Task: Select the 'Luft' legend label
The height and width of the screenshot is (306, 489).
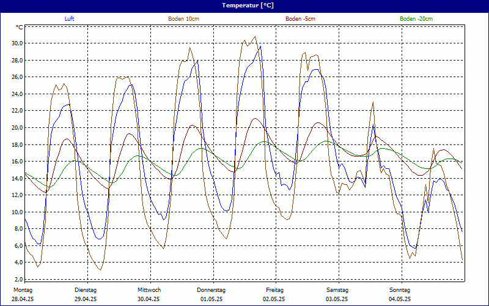Action: tap(70, 19)
